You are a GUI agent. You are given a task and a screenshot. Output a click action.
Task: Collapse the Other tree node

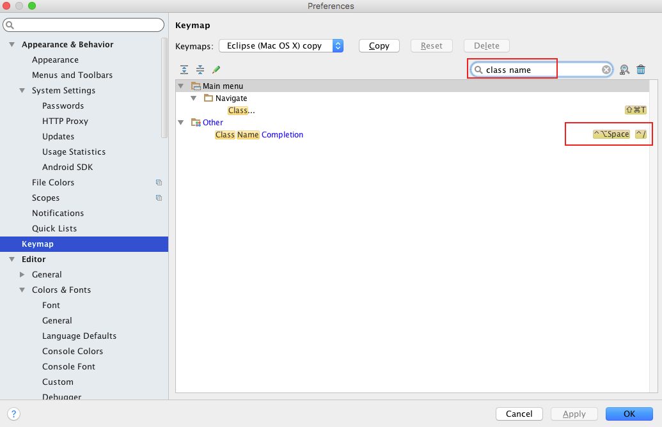coord(181,123)
